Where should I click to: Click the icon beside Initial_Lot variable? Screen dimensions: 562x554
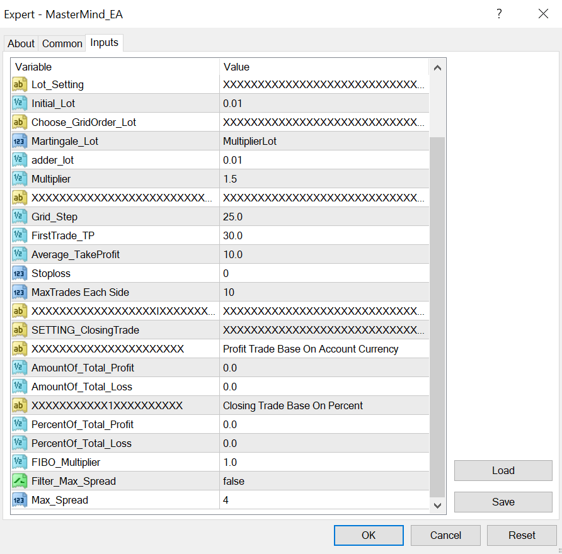pyautogui.click(x=19, y=103)
